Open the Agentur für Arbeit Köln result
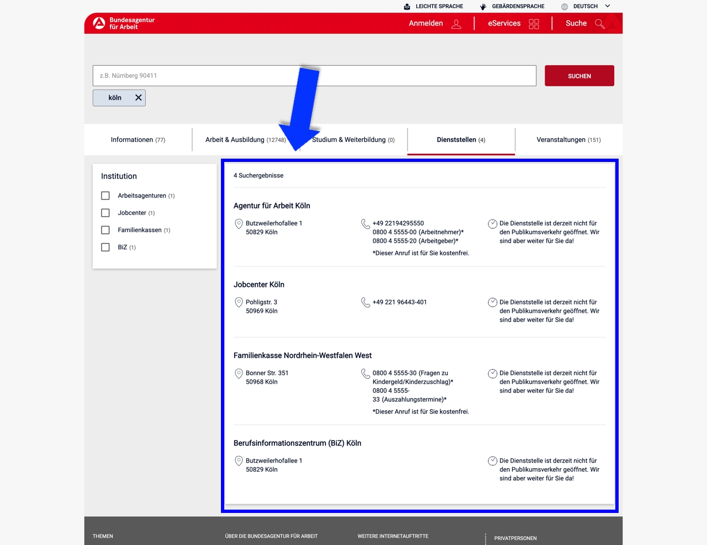Image resolution: width=707 pixels, height=545 pixels. pyautogui.click(x=272, y=206)
